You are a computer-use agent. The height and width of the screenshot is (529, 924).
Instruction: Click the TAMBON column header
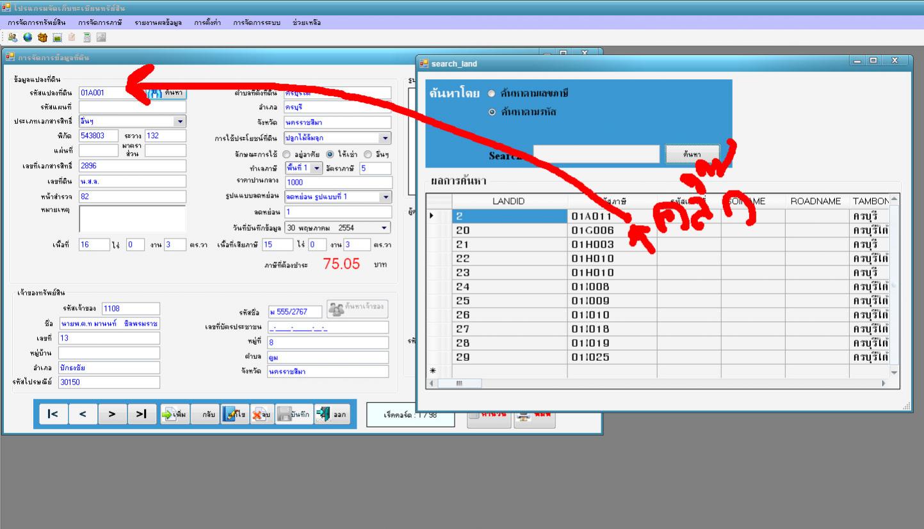click(870, 201)
